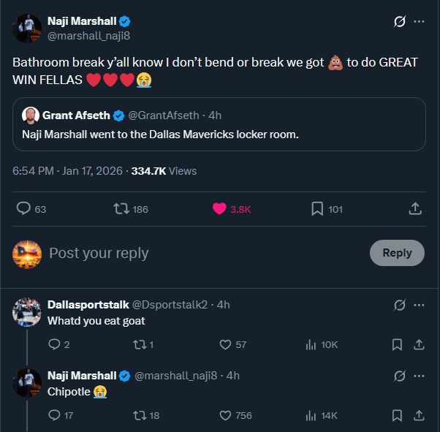Click the reply icon with 63 comments
Viewport: 440px width, 432px height.
click(x=24, y=209)
